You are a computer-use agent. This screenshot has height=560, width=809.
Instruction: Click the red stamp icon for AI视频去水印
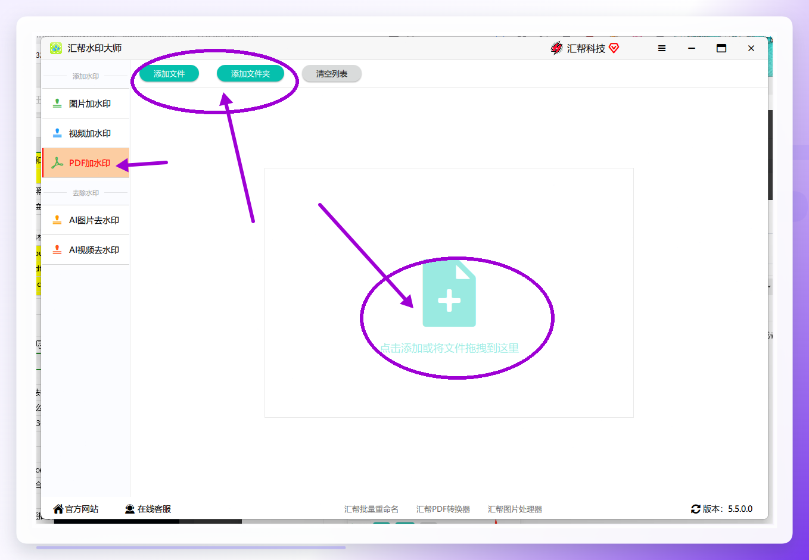click(x=57, y=250)
